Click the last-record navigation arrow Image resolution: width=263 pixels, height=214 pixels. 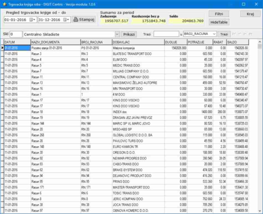(x=251, y=34)
